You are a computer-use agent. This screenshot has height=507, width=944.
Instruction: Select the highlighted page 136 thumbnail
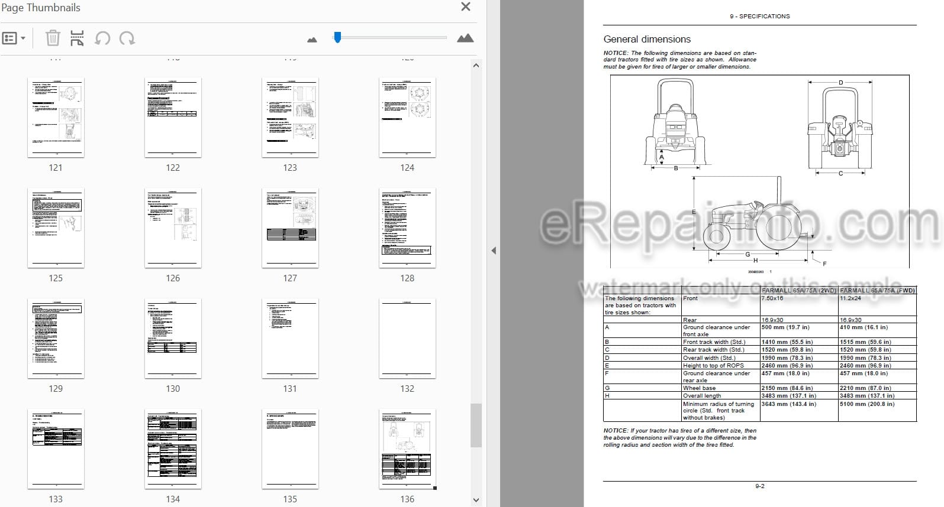(x=407, y=449)
